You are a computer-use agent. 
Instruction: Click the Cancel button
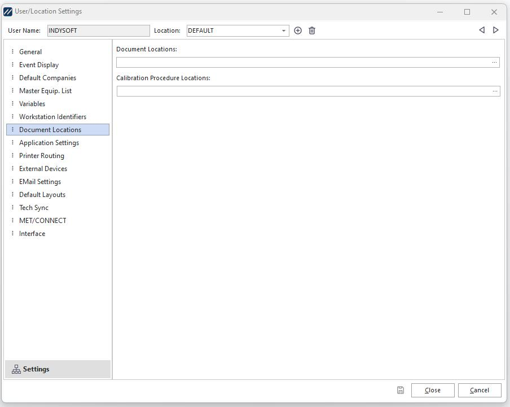click(480, 390)
